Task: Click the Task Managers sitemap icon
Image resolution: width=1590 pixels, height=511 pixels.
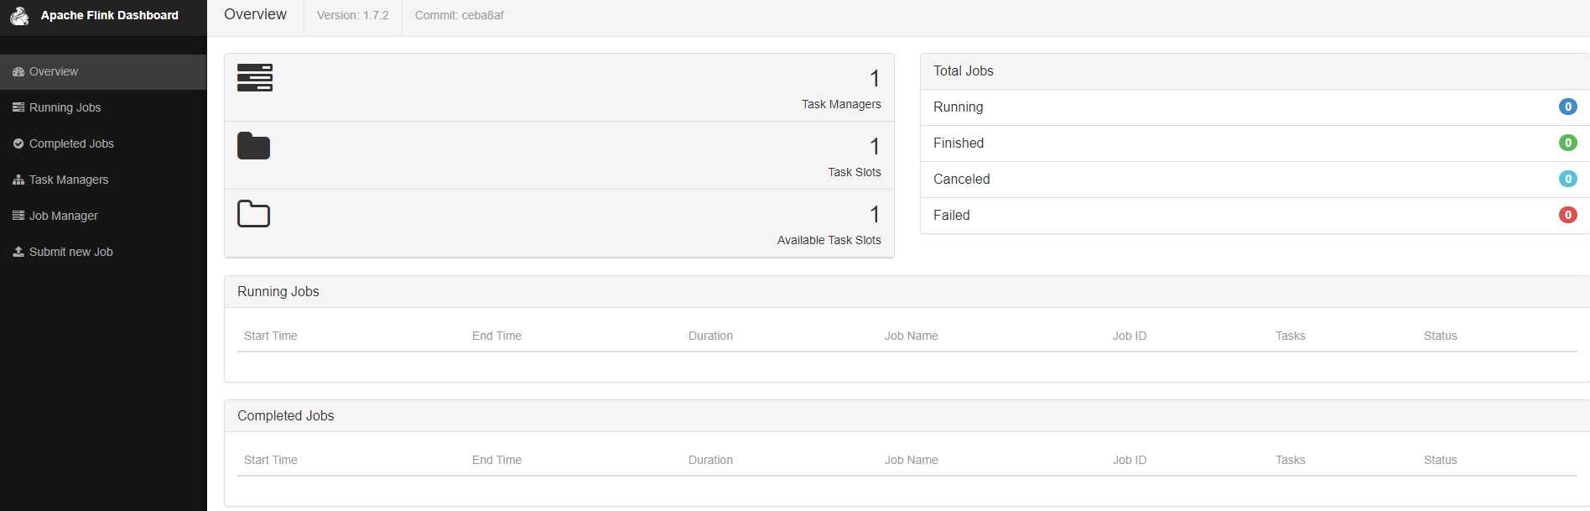Action: [18, 180]
